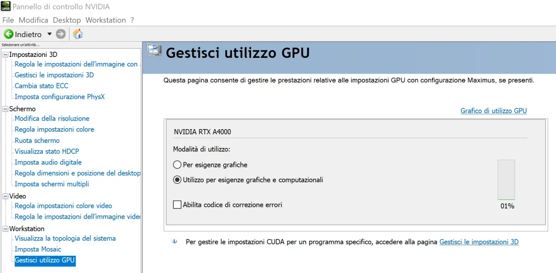Select Per esigenze grafiche radio button
Image resolution: width=556 pixels, height=273 pixels.
pyautogui.click(x=177, y=165)
